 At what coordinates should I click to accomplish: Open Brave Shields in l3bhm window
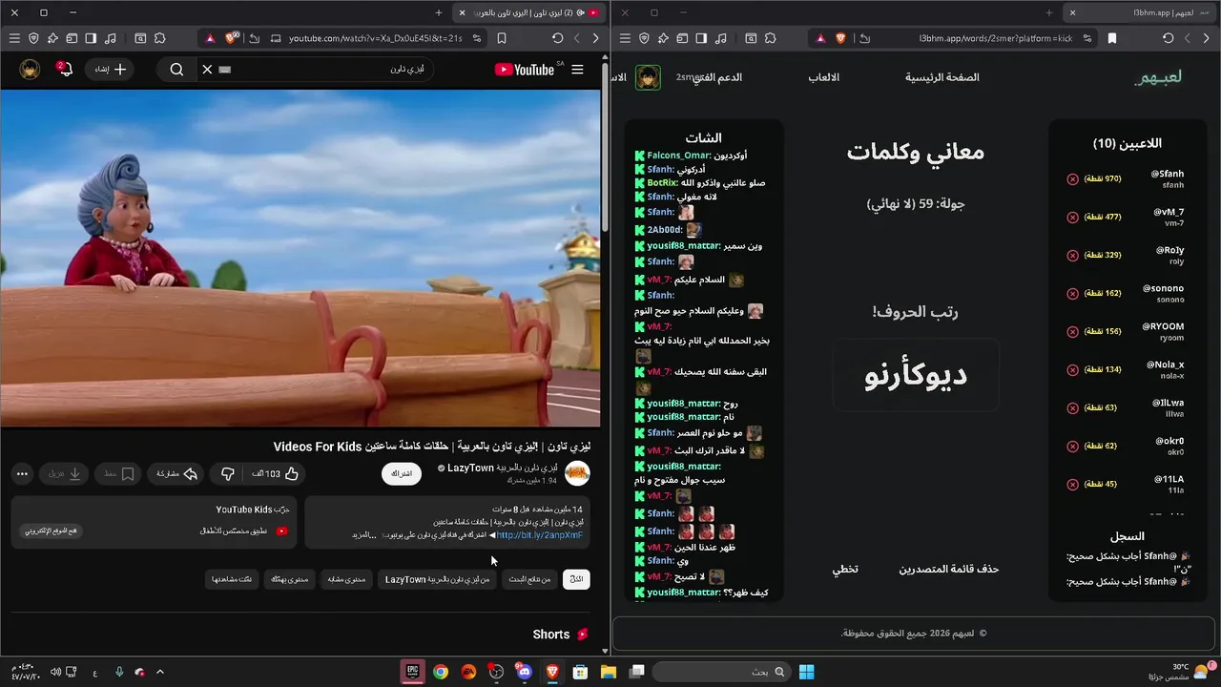(841, 38)
